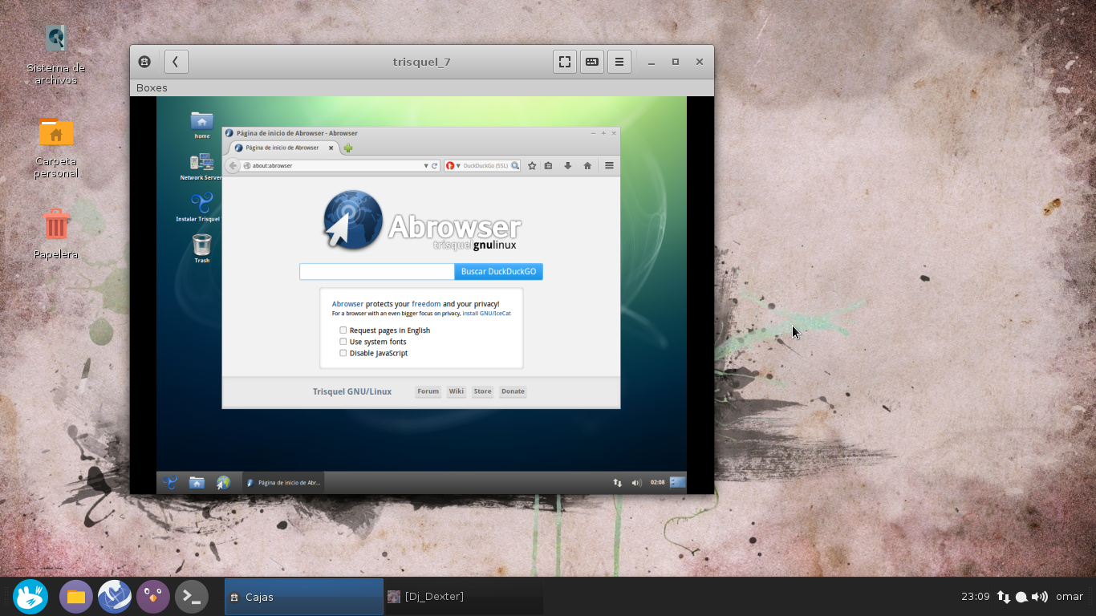Expand the URL bar history dropdown arrow
The image size is (1096, 616).
pos(426,166)
